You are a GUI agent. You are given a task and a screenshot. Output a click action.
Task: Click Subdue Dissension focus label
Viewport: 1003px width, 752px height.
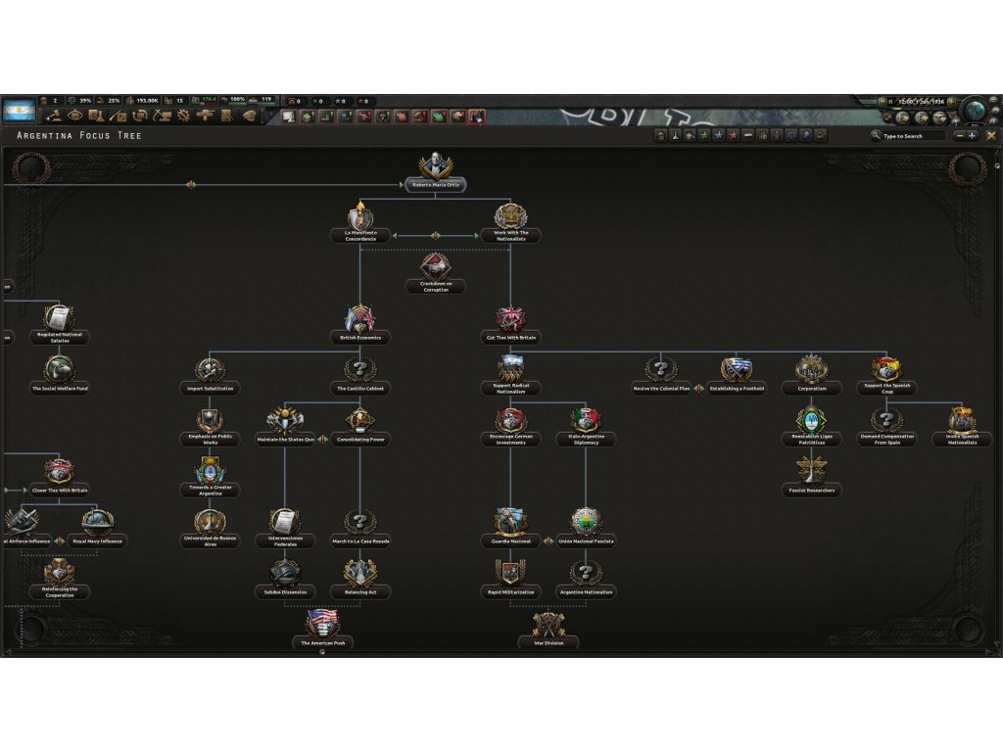[285, 592]
